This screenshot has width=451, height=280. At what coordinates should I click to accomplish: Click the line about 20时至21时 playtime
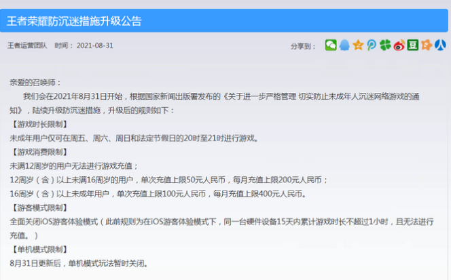[134, 138]
